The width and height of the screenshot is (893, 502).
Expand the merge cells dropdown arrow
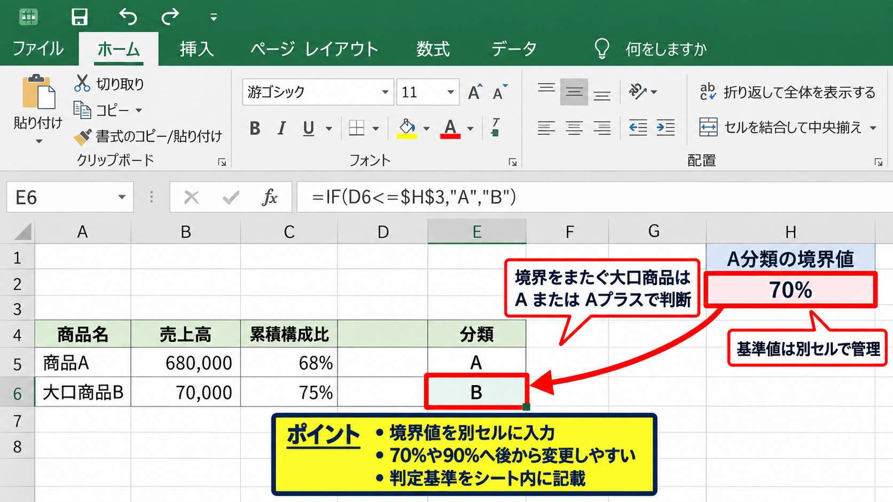click(x=873, y=128)
